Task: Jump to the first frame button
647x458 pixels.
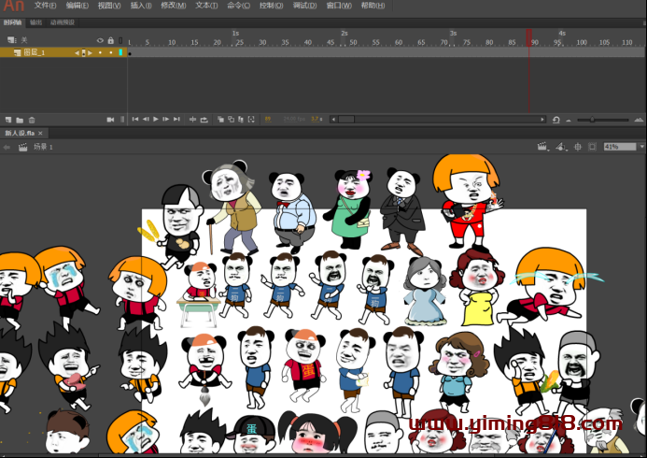Action: click(x=135, y=120)
